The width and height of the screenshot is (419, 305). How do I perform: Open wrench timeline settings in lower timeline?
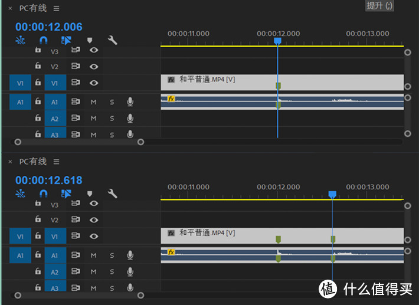click(112, 194)
